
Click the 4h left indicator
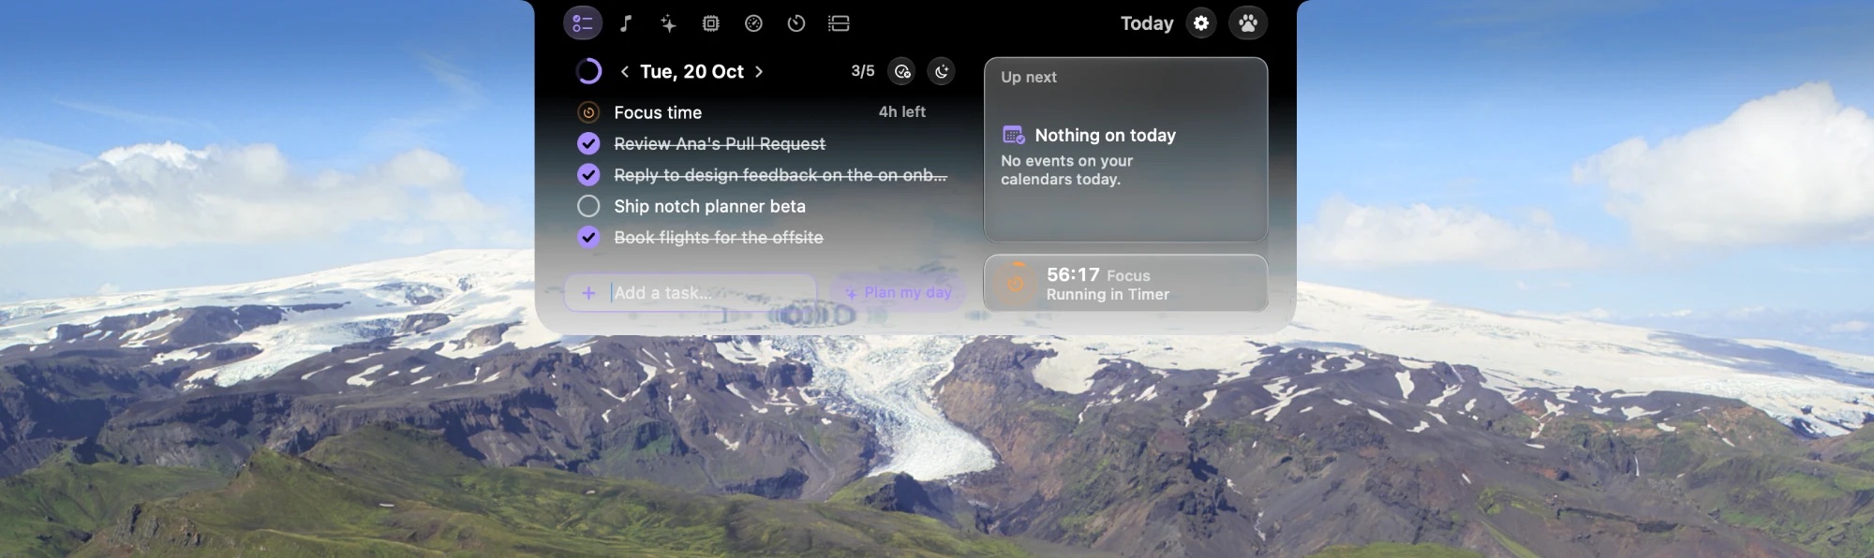tap(901, 111)
